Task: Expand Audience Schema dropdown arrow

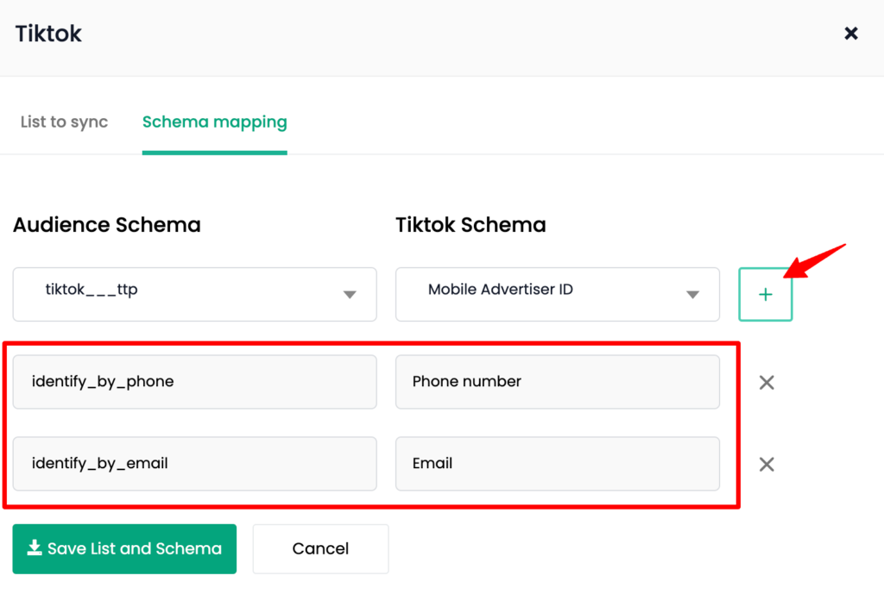Action: (x=350, y=295)
